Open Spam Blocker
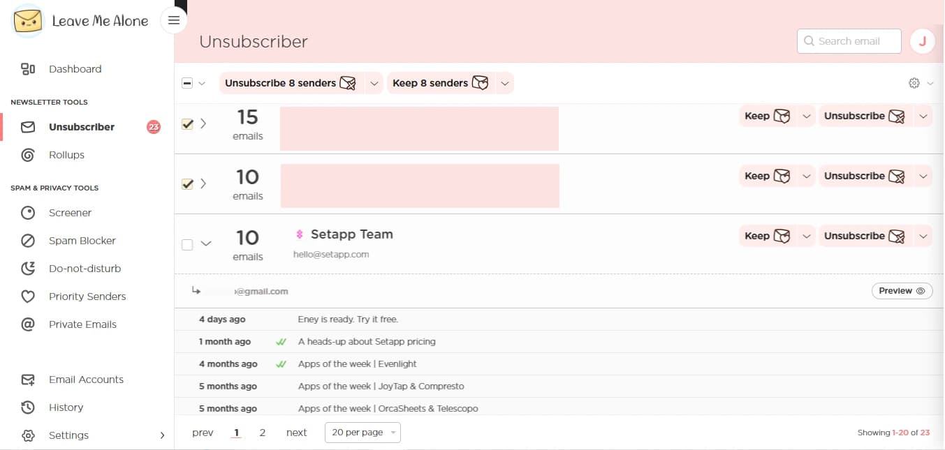The image size is (945, 450). tap(82, 241)
